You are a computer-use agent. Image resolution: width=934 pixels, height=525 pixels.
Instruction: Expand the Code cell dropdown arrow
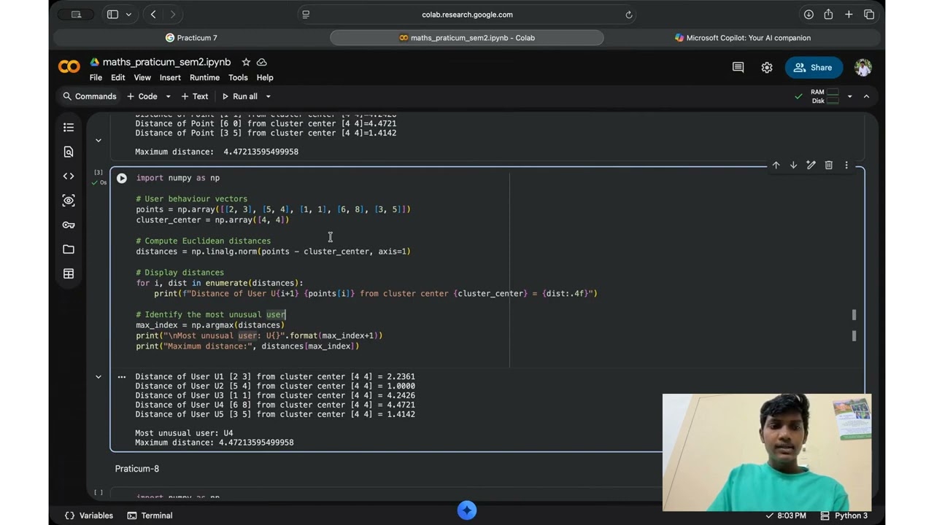168,96
